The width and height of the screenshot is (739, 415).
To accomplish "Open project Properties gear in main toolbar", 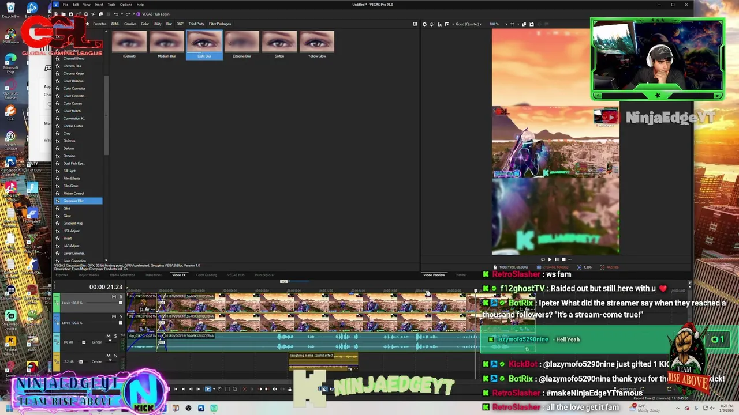I will (x=85, y=14).
